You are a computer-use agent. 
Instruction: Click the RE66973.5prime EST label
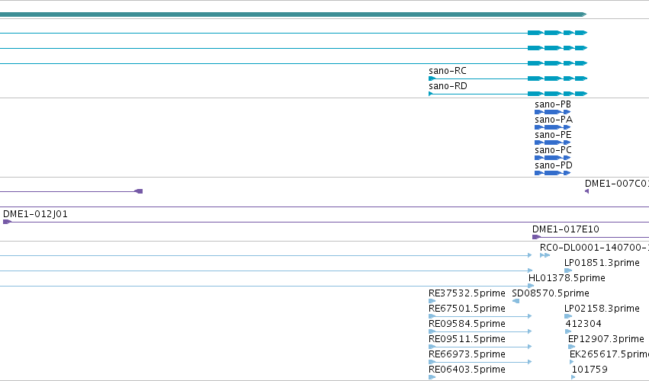pyautogui.click(x=467, y=354)
